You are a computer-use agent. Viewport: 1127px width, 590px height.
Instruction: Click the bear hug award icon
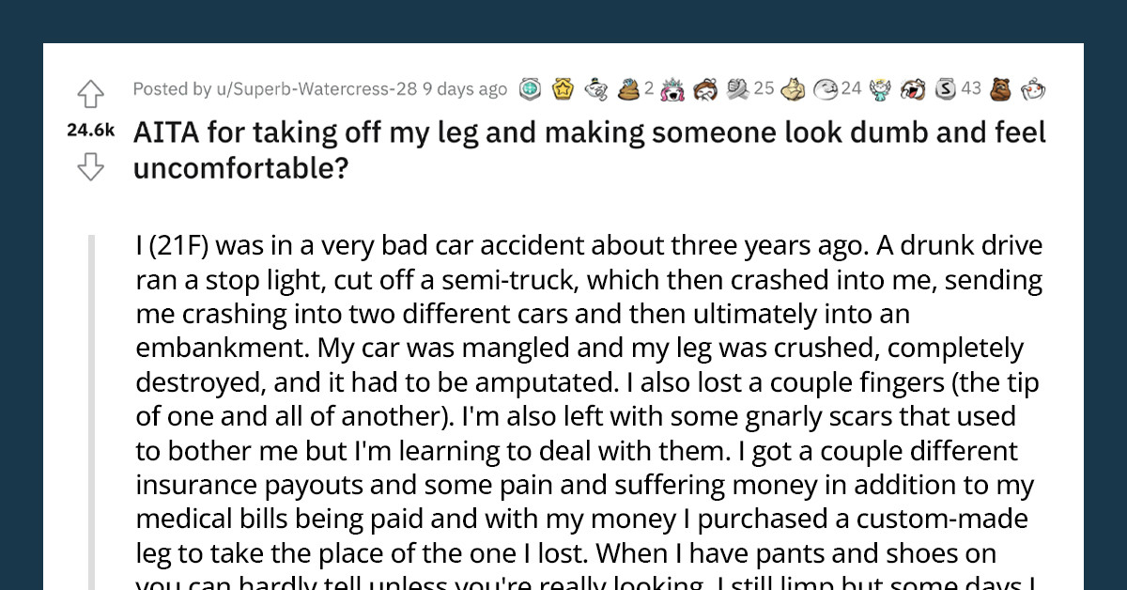[x=1000, y=88]
